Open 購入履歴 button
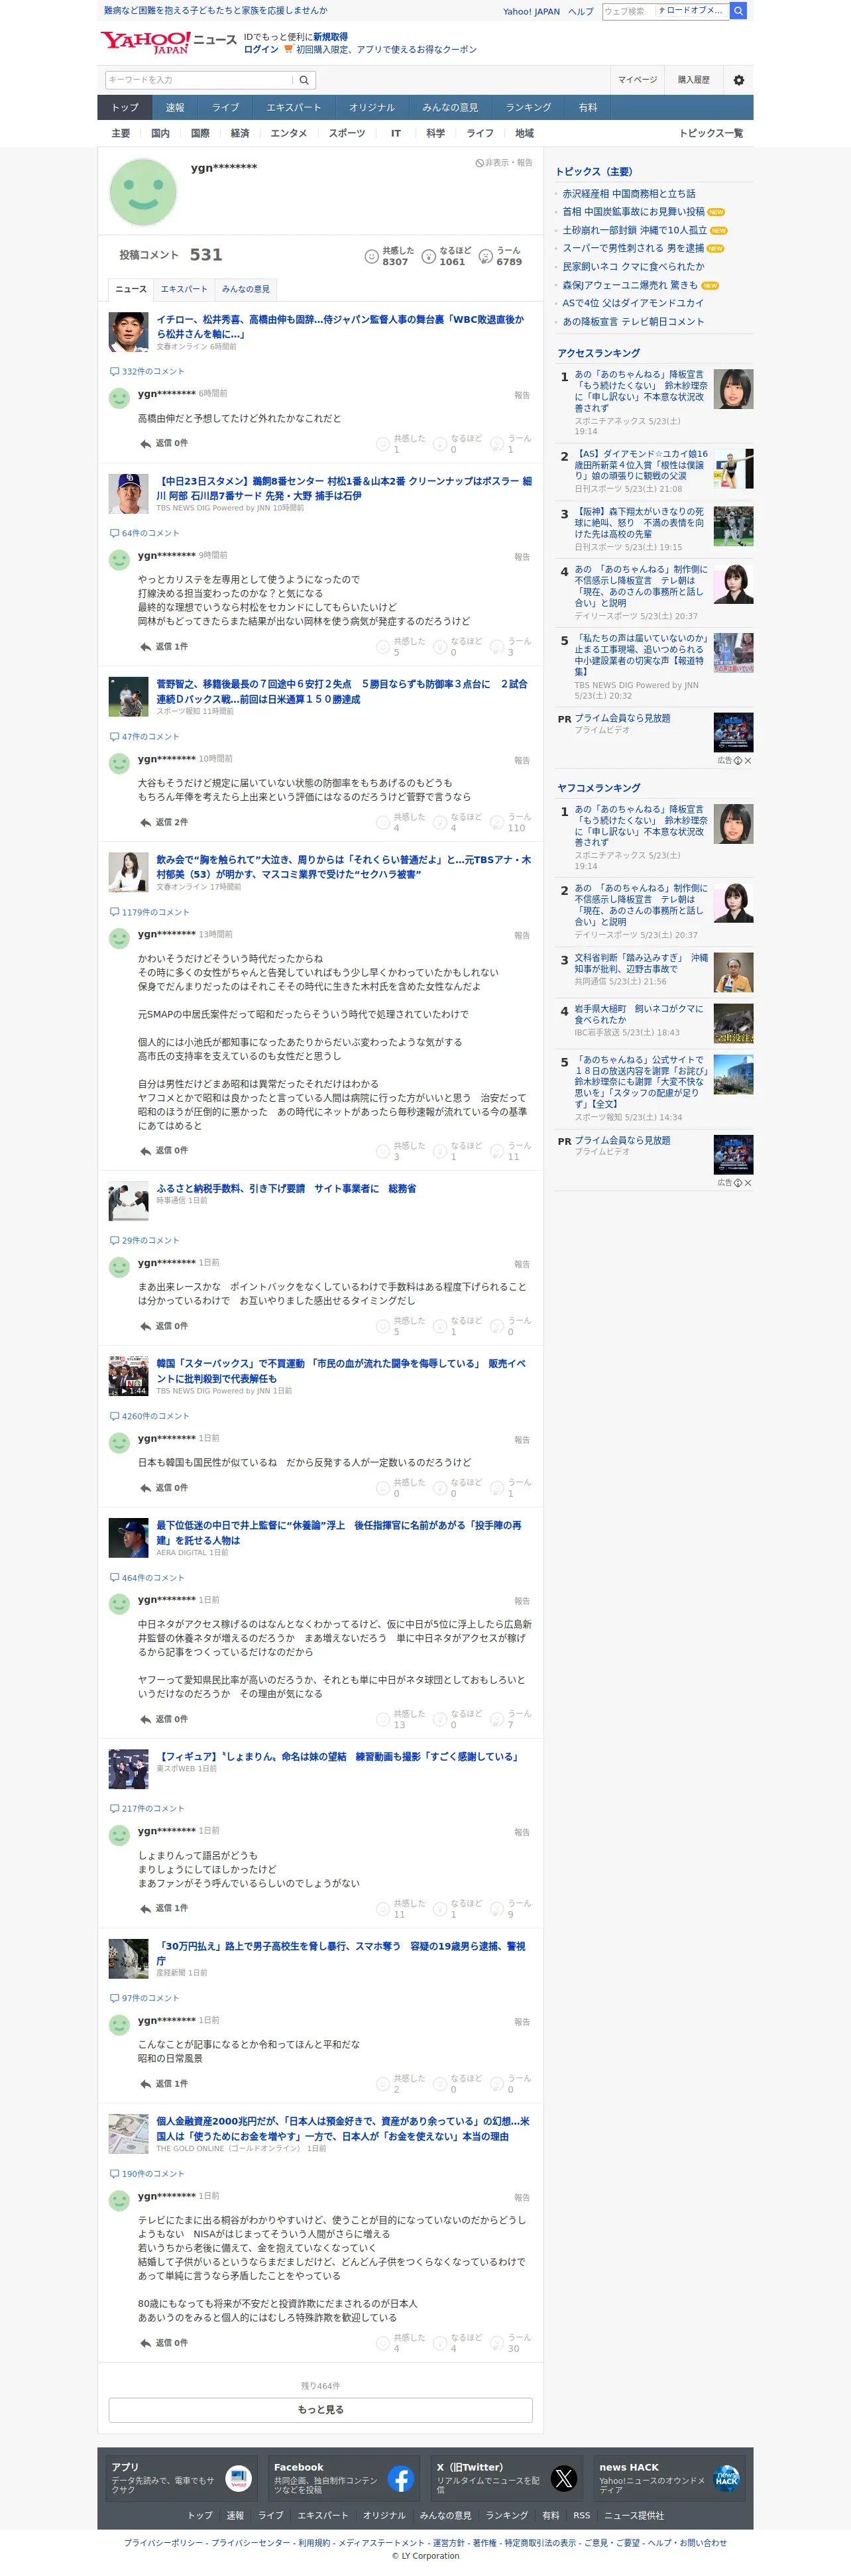Screen dimensions: 851x2576 click(x=694, y=80)
